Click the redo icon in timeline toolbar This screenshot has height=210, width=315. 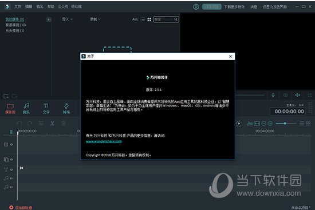(x=30, y=123)
